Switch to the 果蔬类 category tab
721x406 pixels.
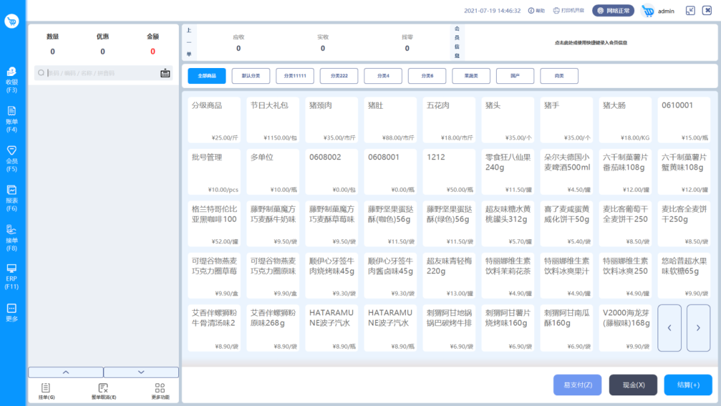[x=471, y=76]
